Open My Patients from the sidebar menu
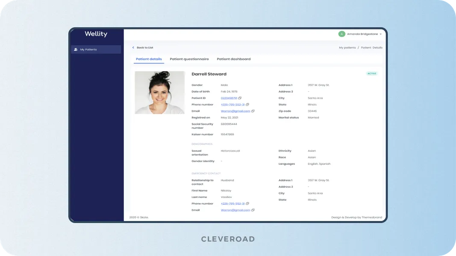This screenshot has width=456, height=256. point(88,49)
